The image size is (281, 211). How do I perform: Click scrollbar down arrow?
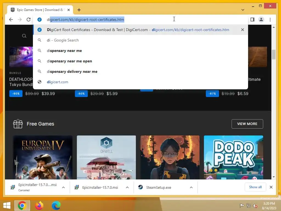pyautogui.click(x=274, y=177)
